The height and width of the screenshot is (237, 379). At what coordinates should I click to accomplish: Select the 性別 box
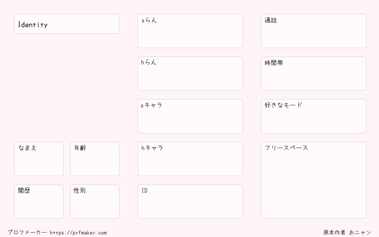[x=95, y=202]
